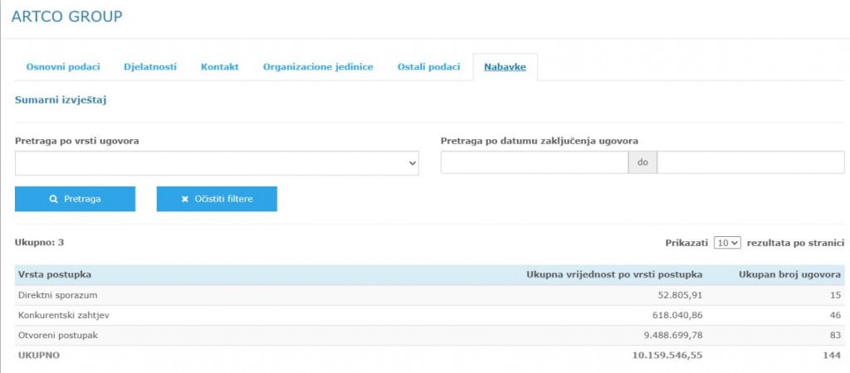Select the Ostali podaci tab
850x373 pixels.
[428, 67]
